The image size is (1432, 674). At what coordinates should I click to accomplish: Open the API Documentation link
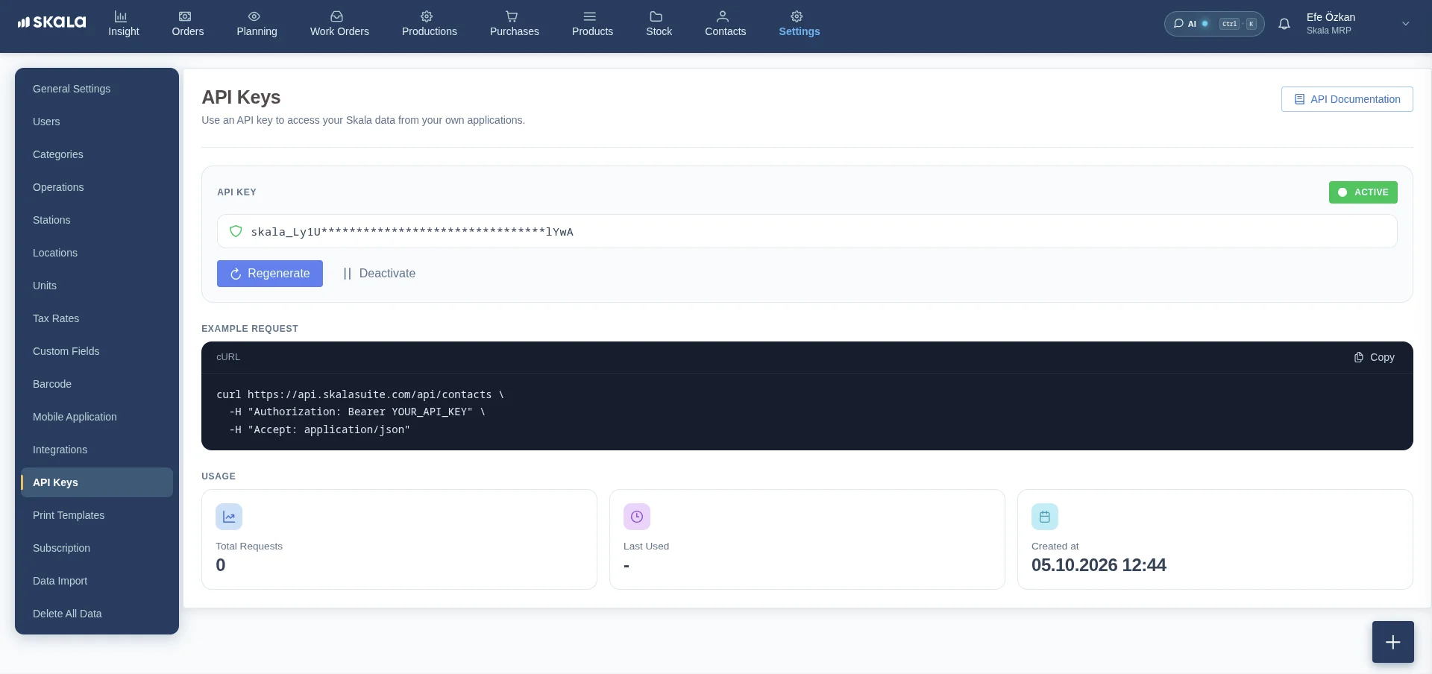1347,99
